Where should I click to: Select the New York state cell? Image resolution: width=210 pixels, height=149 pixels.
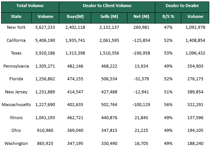point(16,27)
